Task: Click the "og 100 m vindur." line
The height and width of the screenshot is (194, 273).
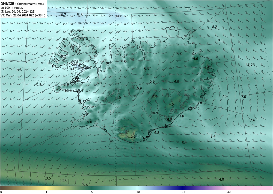Action: point(12,8)
